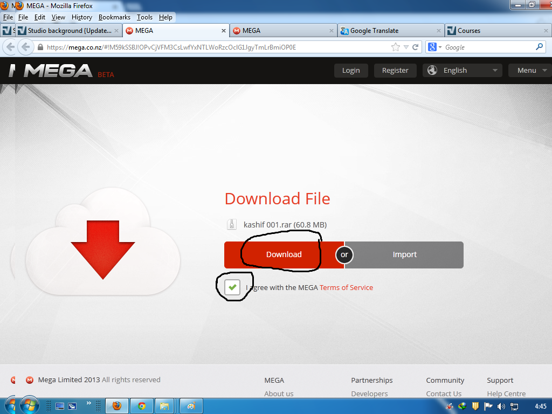Click the network connection tray icon
Image resolution: width=552 pixels, height=414 pixels.
tap(514, 406)
